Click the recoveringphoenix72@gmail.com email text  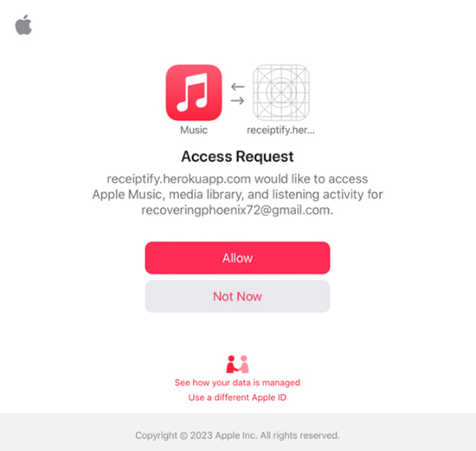pos(237,209)
